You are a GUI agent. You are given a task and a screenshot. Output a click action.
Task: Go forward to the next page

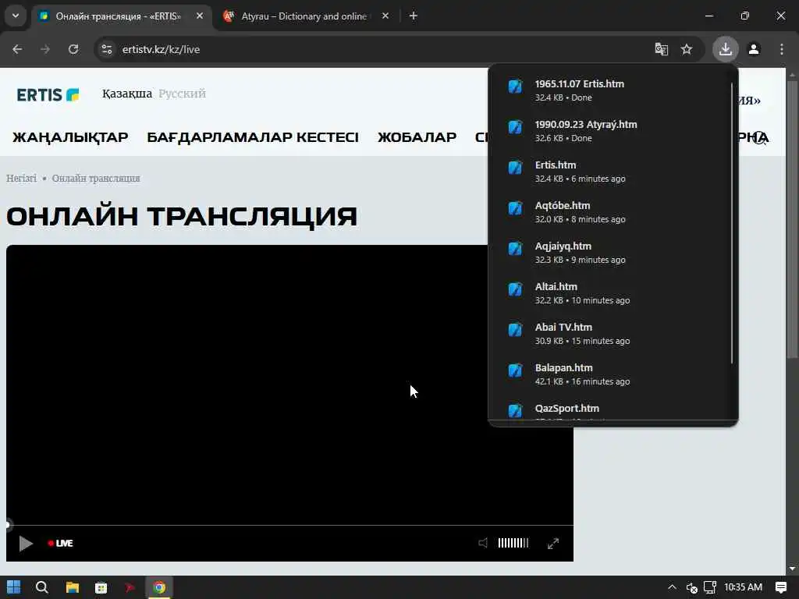[x=45, y=49]
